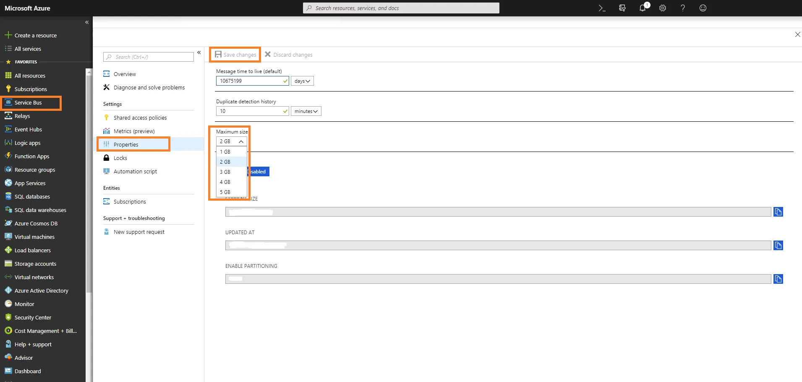Open Relays in favorites
Screen dimensions: 802x382
pyautogui.click(x=22, y=116)
